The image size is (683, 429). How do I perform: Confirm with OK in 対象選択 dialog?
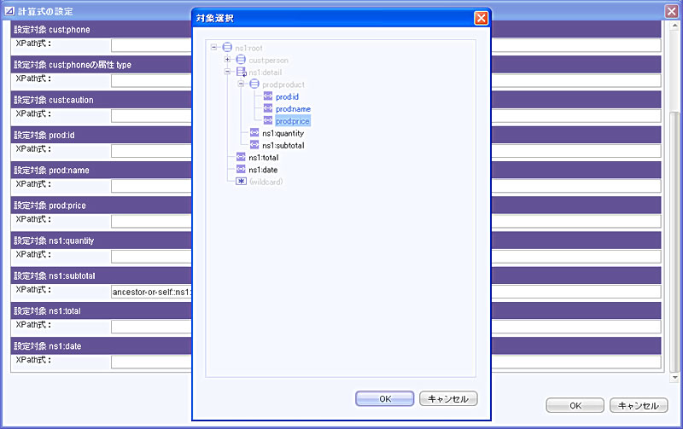tap(385, 398)
